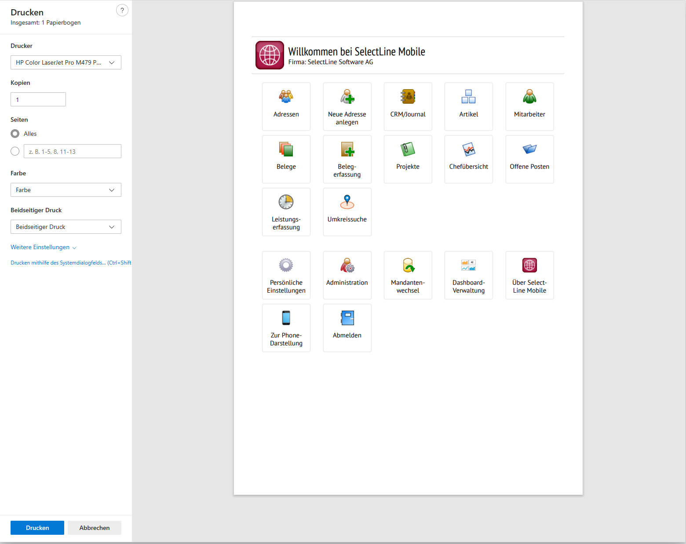Click the Kopien number field
The width and height of the screenshot is (686, 544).
point(38,99)
